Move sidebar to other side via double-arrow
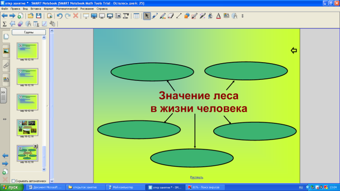This screenshot has height=191, width=340. pos(5,119)
